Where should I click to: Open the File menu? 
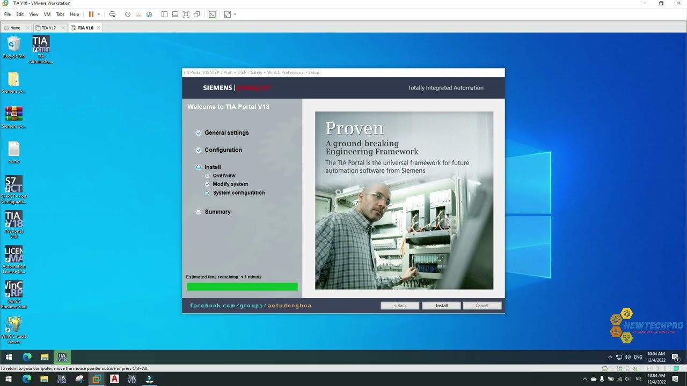(x=8, y=14)
